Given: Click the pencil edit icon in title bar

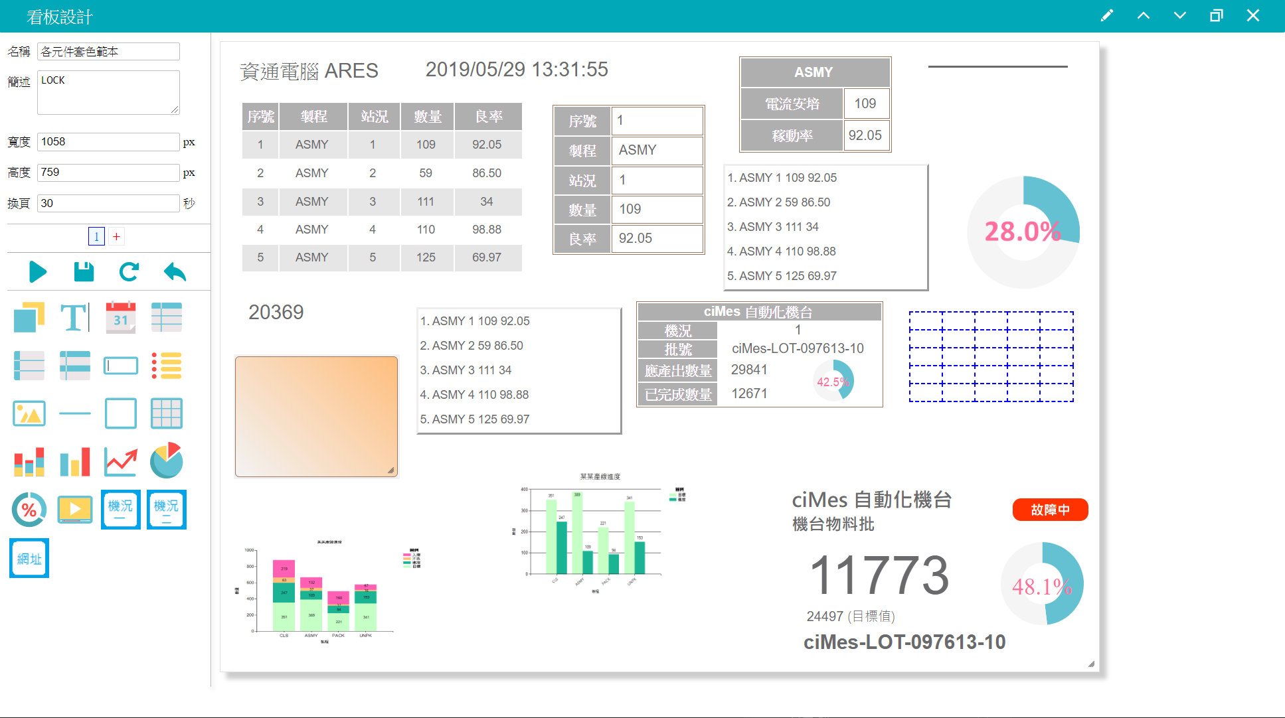Looking at the screenshot, I should (1106, 15).
